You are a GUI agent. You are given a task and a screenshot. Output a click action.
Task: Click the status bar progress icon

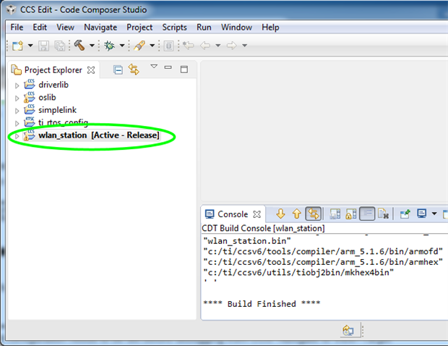point(348,331)
